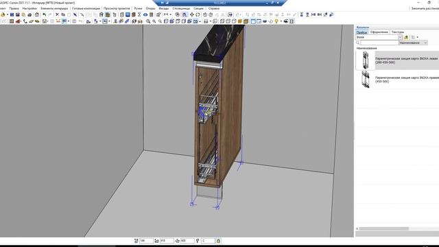Click the red wedge icon in second toolbar
Screen dimensions: 439x247
click(x=19, y=21)
